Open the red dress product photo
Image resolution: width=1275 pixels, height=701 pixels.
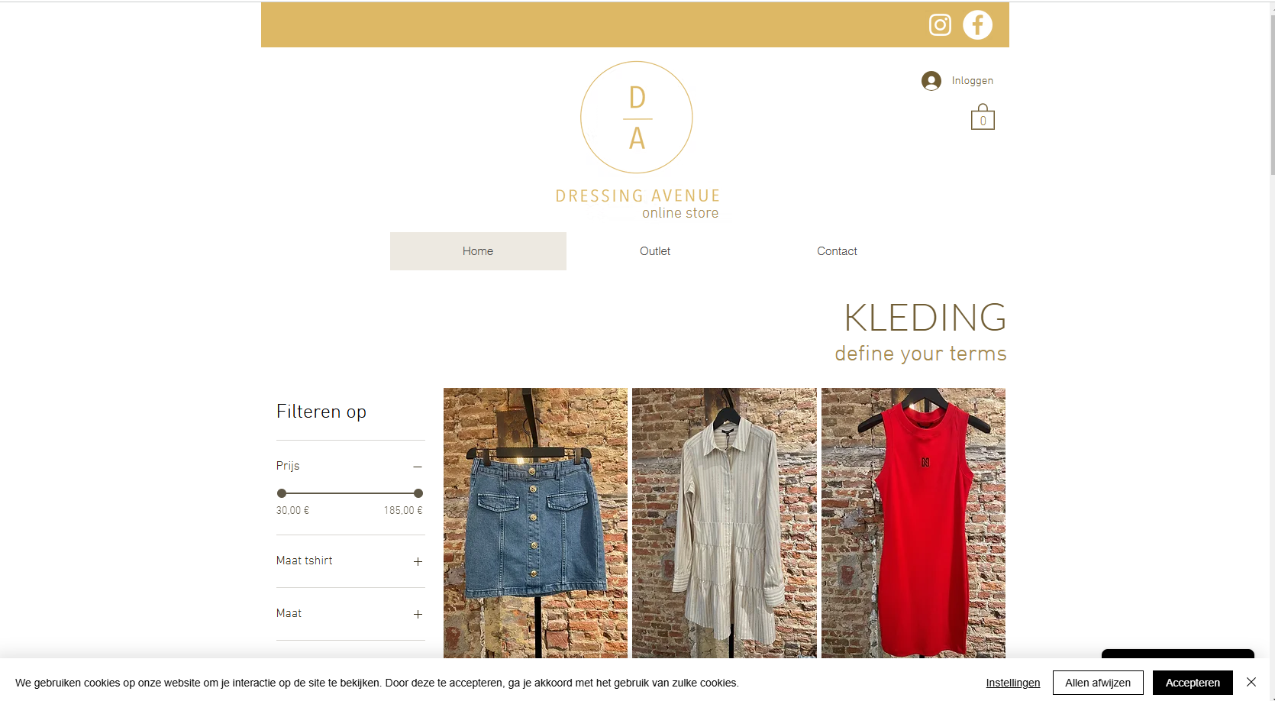pos(913,523)
